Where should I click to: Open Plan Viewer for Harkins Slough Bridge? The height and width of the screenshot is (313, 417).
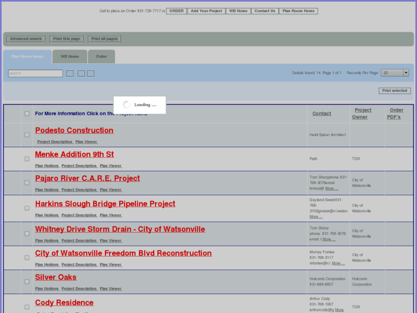pos(111,215)
